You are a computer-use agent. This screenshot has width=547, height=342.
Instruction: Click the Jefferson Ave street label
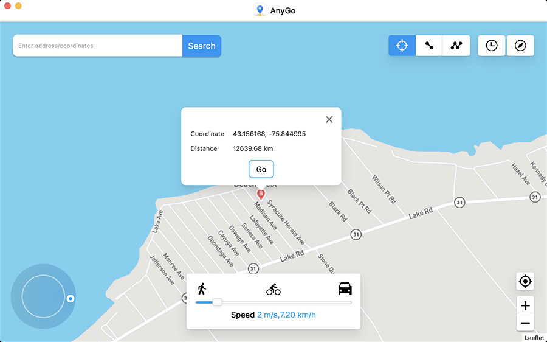point(162,270)
